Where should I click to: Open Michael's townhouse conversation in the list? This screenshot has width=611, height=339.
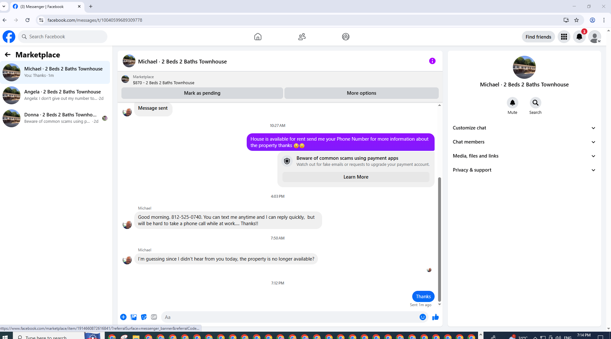pos(55,72)
